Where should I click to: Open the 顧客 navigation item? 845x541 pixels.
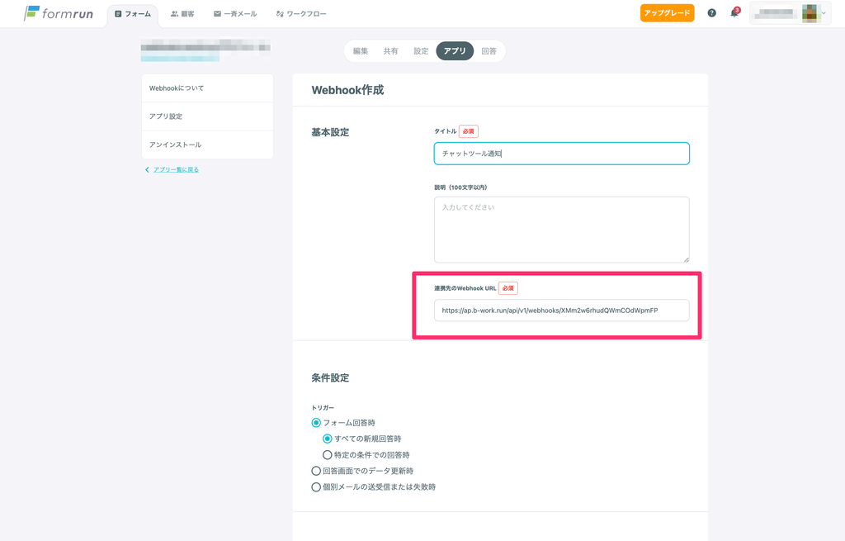[182, 14]
